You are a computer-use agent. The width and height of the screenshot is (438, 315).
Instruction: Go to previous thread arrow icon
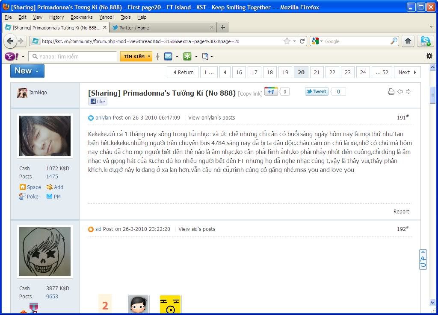400,91
